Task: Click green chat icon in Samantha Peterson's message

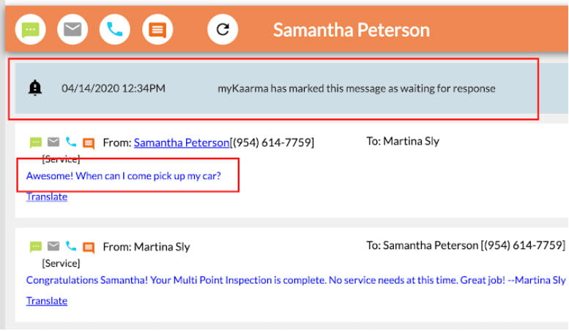Action: [x=36, y=142]
